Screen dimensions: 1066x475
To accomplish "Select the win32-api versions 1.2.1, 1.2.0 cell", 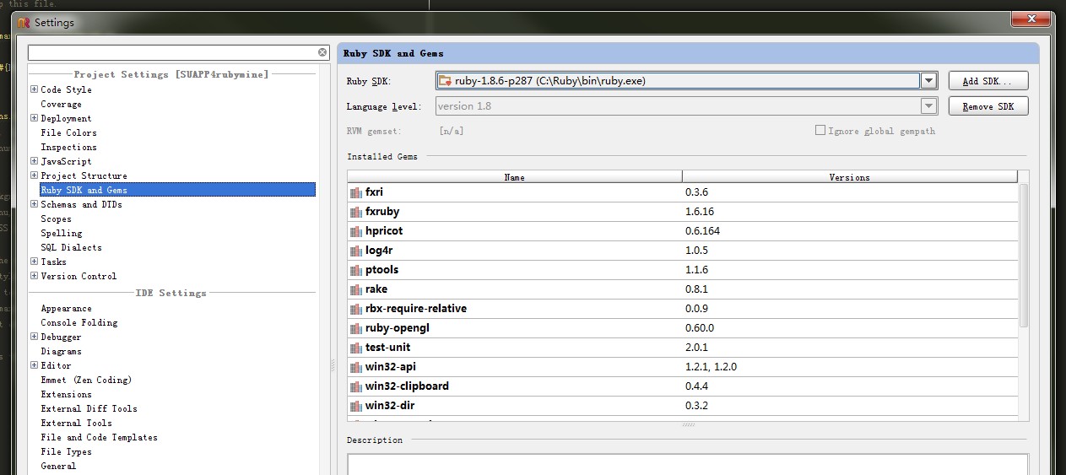I will coord(851,367).
